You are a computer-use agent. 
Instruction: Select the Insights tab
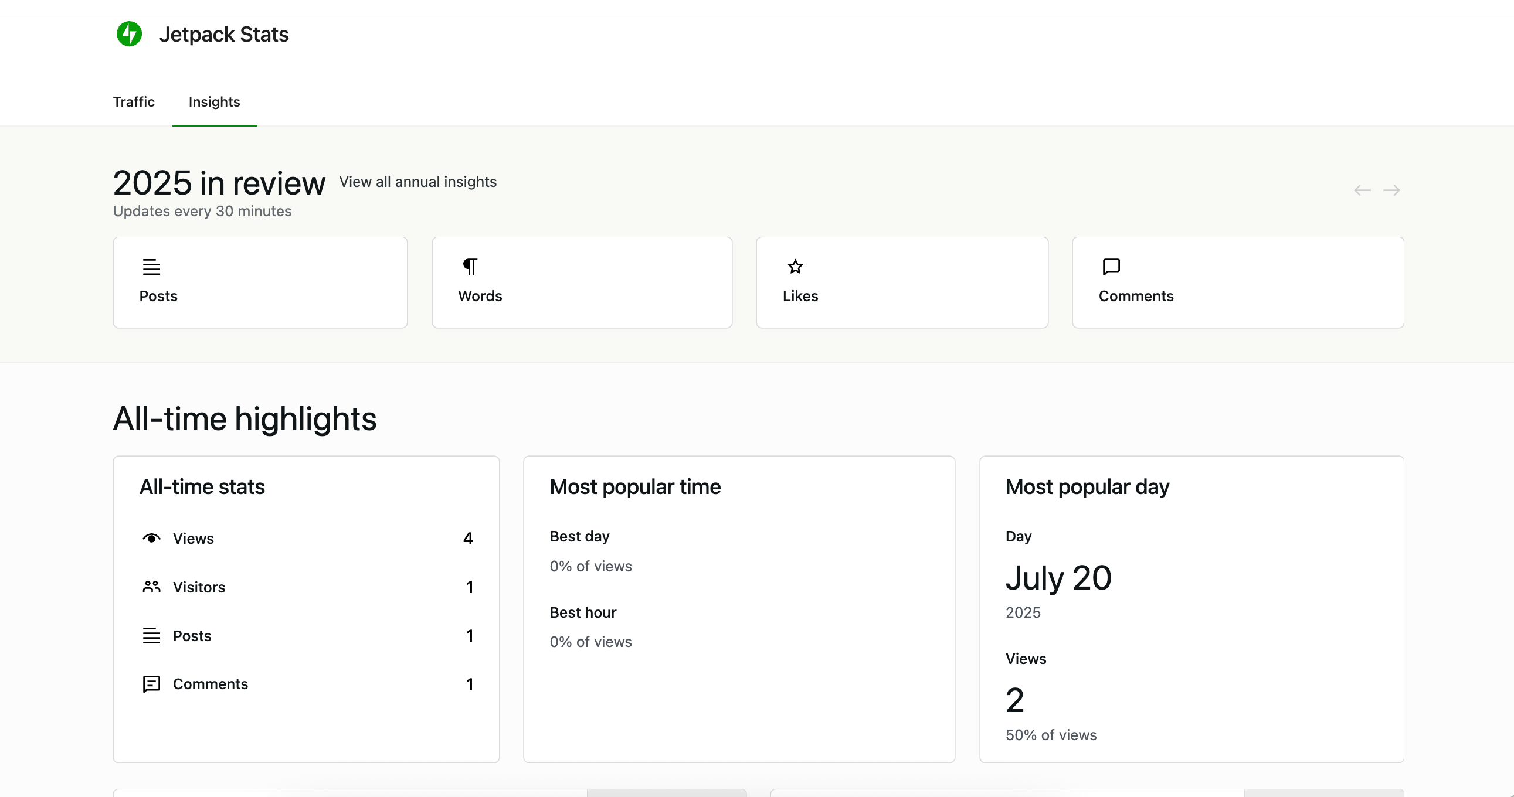214,101
